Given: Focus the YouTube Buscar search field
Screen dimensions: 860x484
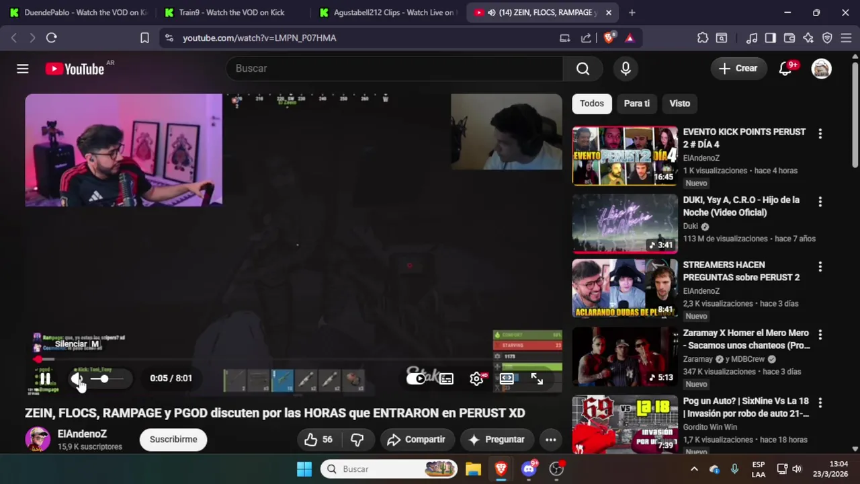Looking at the screenshot, I should (x=395, y=69).
